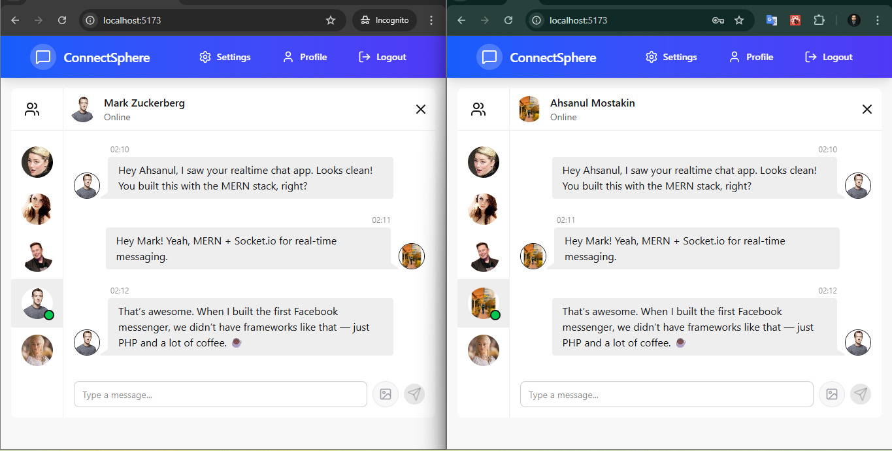Click Ahsanul's green online status dot
The width and height of the screenshot is (892, 451).
point(495,315)
